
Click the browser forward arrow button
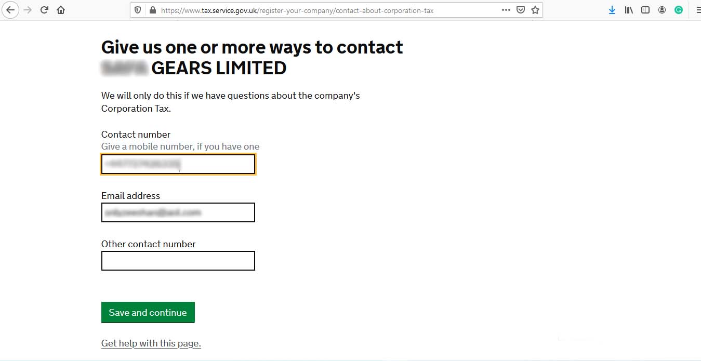pyautogui.click(x=28, y=10)
